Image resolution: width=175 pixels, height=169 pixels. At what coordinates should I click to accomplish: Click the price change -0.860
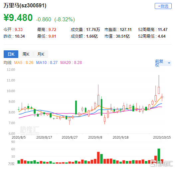(44, 19)
